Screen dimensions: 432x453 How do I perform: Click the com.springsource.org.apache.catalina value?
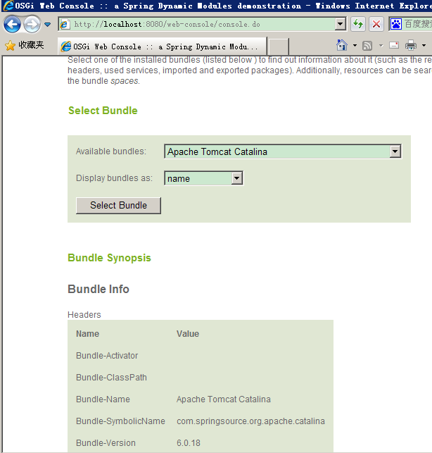tap(250, 421)
